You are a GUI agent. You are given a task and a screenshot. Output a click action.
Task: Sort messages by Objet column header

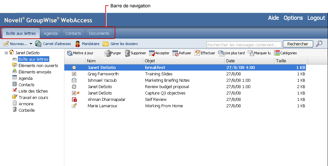tap(184, 61)
